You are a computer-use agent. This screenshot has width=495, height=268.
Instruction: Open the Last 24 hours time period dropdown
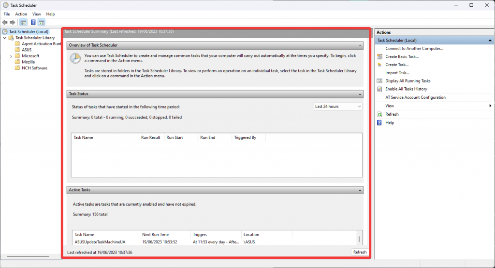338,107
